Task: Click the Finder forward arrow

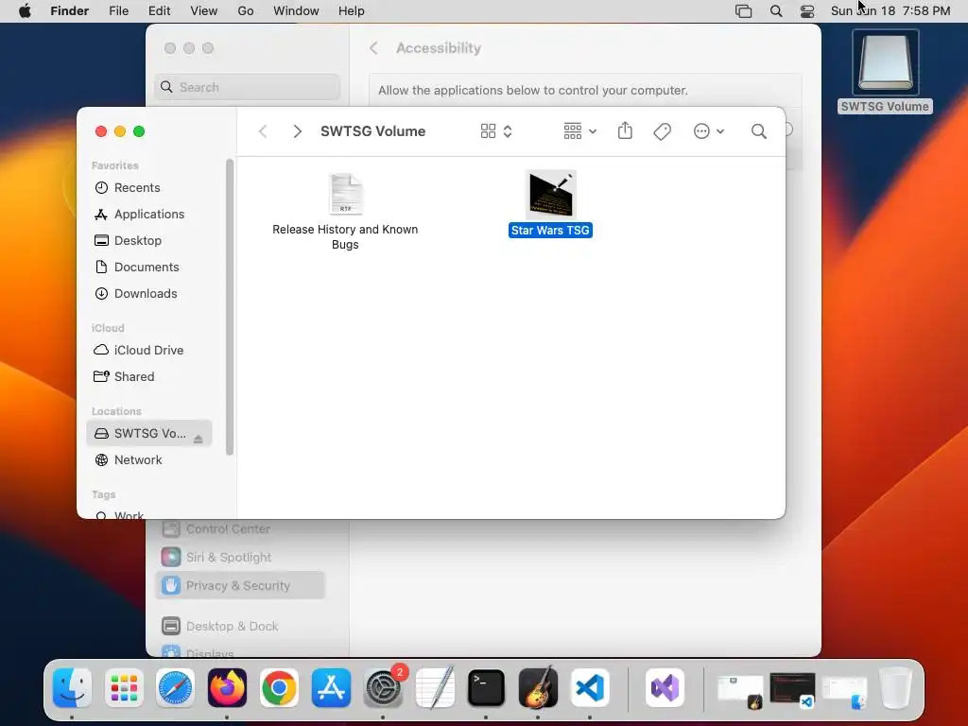Action: [x=297, y=131]
